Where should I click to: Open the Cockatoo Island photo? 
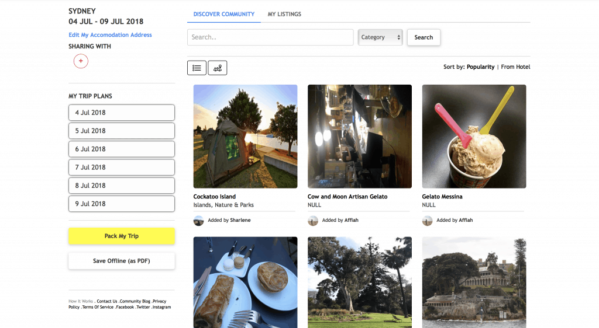pyautogui.click(x=245, y=137)
